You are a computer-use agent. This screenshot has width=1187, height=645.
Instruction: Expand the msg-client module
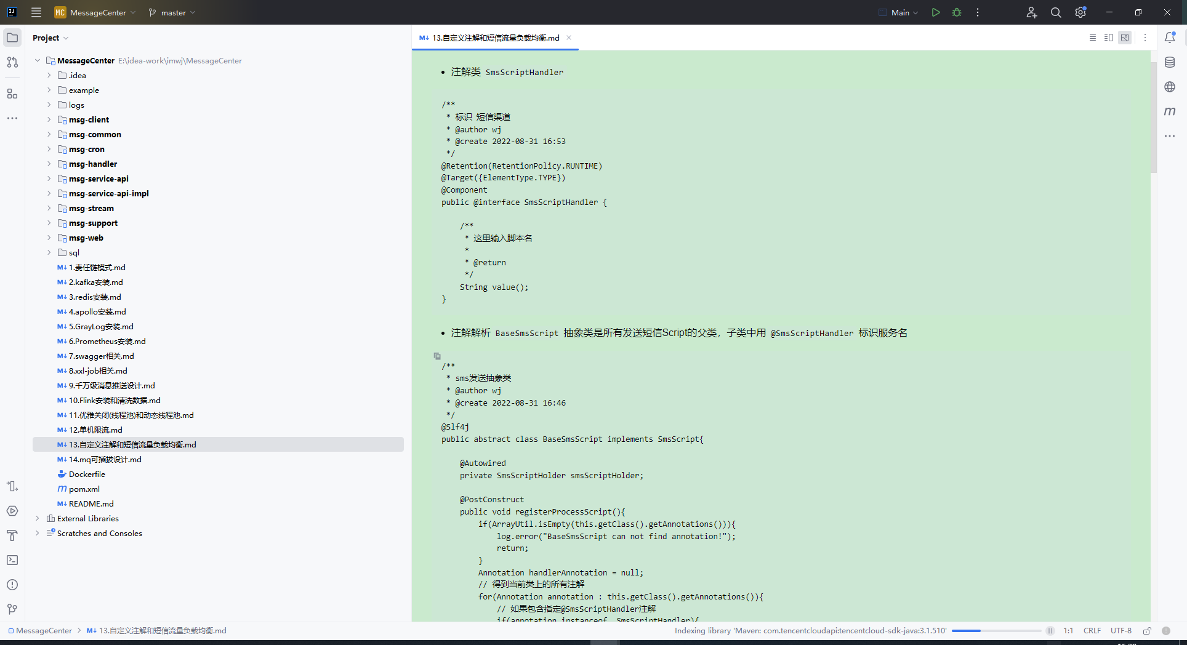[49, 119]
